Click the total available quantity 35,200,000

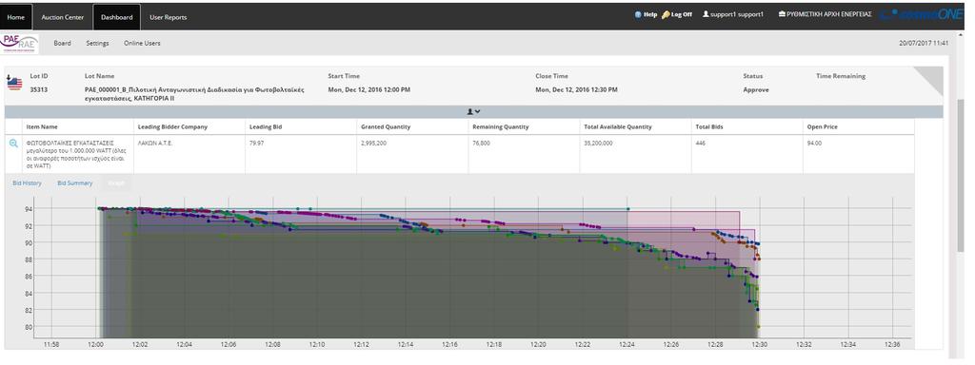point(599,143)
